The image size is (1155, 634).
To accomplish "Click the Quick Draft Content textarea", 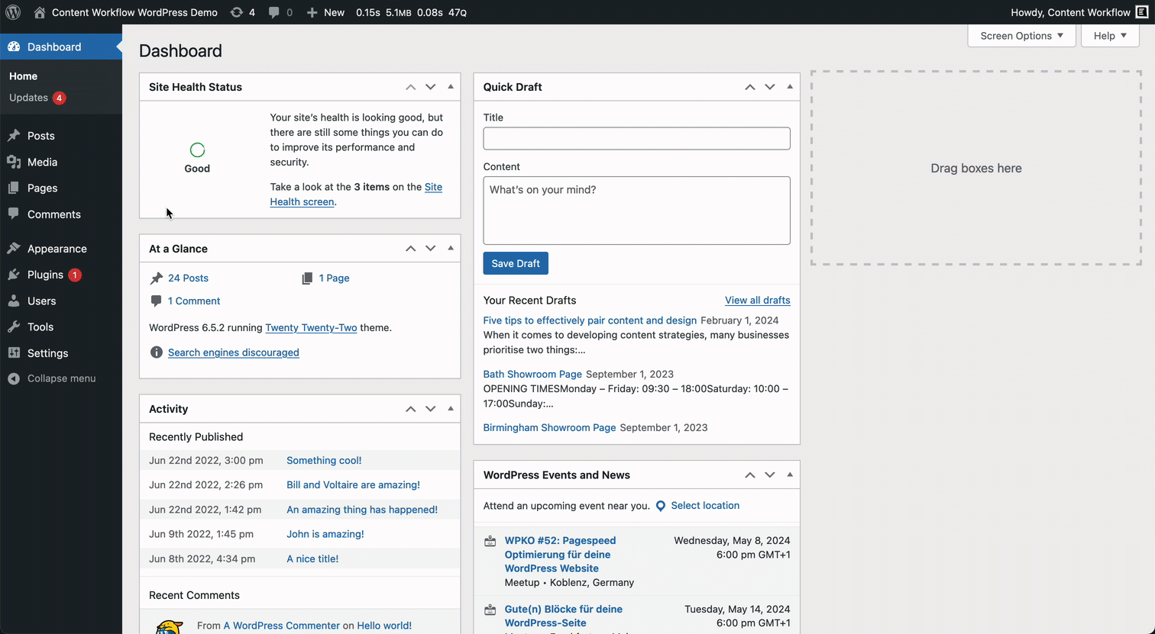I will pyautogui.click(x=637, y=211).
